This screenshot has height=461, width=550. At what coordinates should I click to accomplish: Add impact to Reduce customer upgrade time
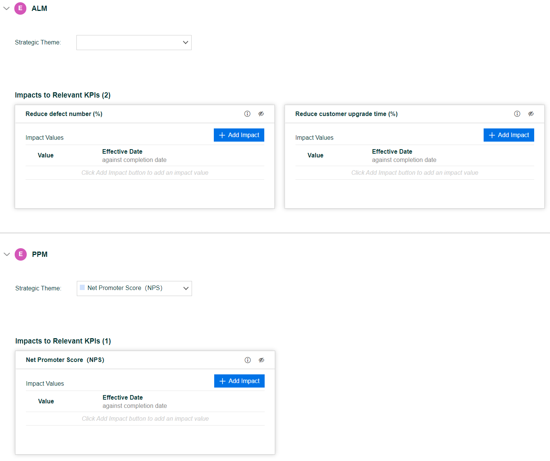[x=509, y=135]
